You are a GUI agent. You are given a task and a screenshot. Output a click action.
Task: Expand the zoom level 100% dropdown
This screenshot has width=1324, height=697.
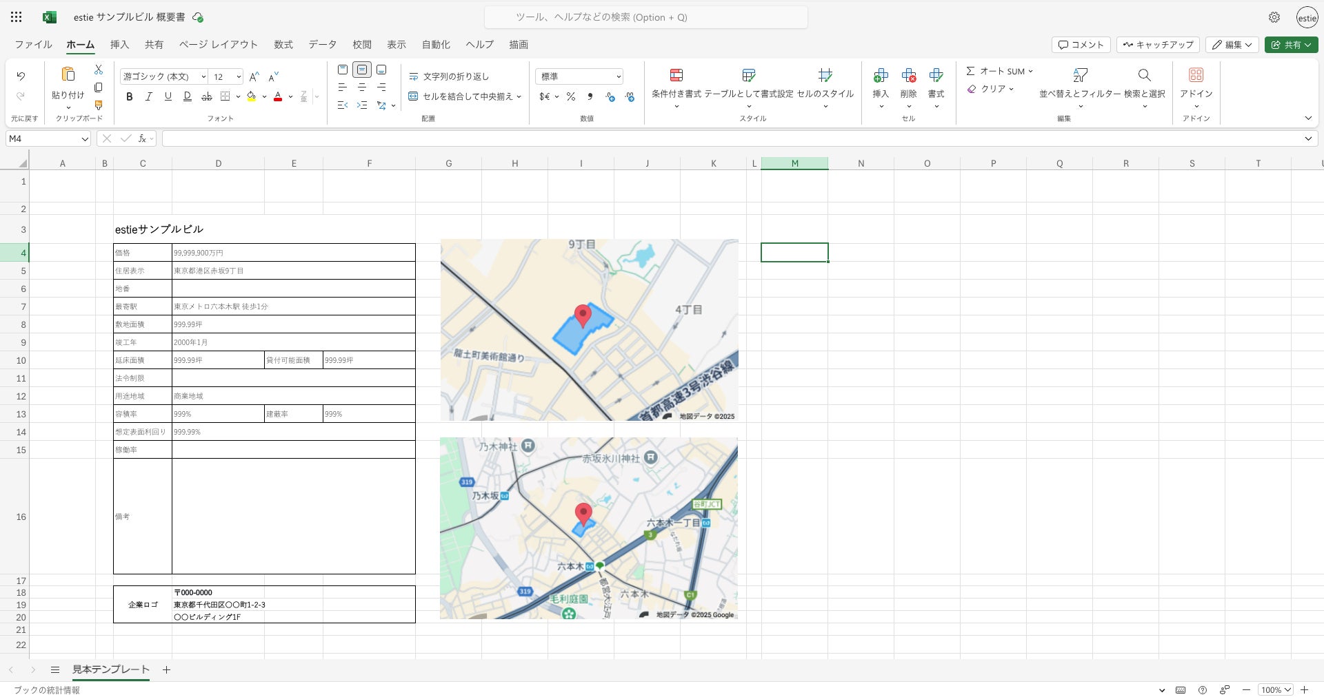[1275, 689]
